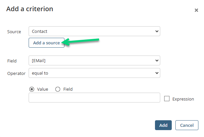The image size is (204, 137).
Task: Click the chevron arrow on the [EMail] combo
Action: [157, 60]
